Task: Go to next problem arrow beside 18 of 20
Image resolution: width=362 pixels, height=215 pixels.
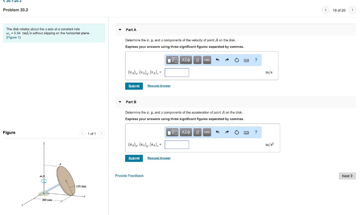Action: [352, 10]
